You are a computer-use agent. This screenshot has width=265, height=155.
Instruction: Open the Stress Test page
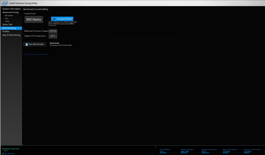click(x=7, y=24)
